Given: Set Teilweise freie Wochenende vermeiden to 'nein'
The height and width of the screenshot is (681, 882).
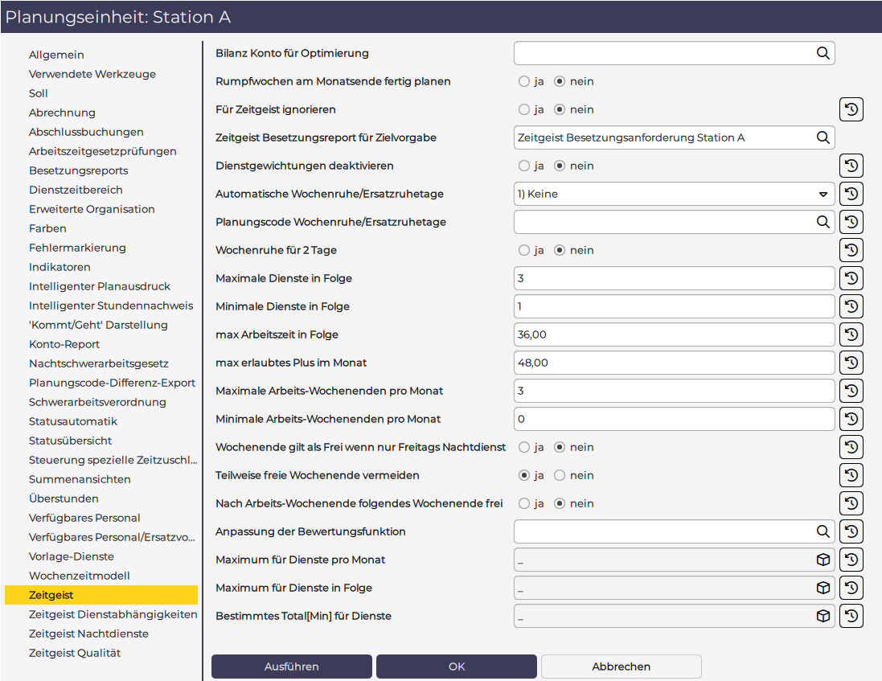Looking at the screenshot, I should click(x=560, y=475).
